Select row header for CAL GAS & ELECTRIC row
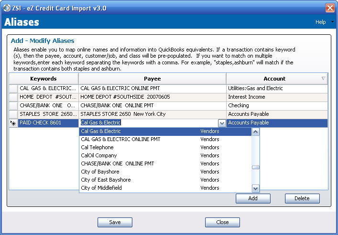The width and height of the screenshot is (338, 235). point(13,89)
